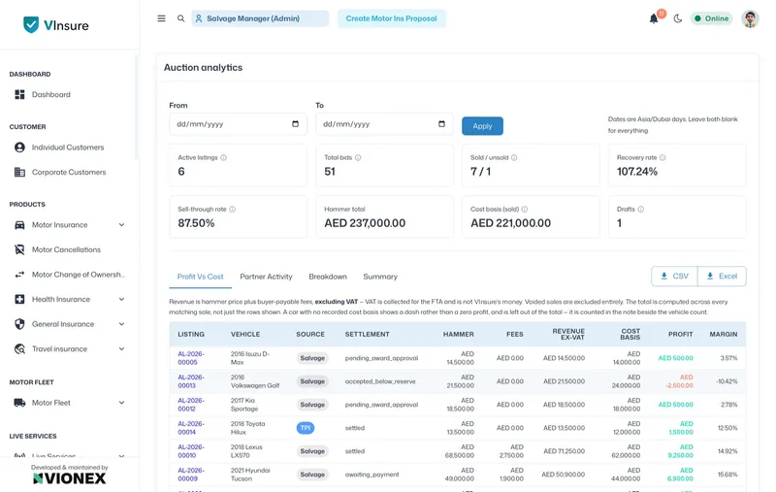Click the Active listings info icon
Viewport: 776px width, 492px height.
click(x=224, y=157)
